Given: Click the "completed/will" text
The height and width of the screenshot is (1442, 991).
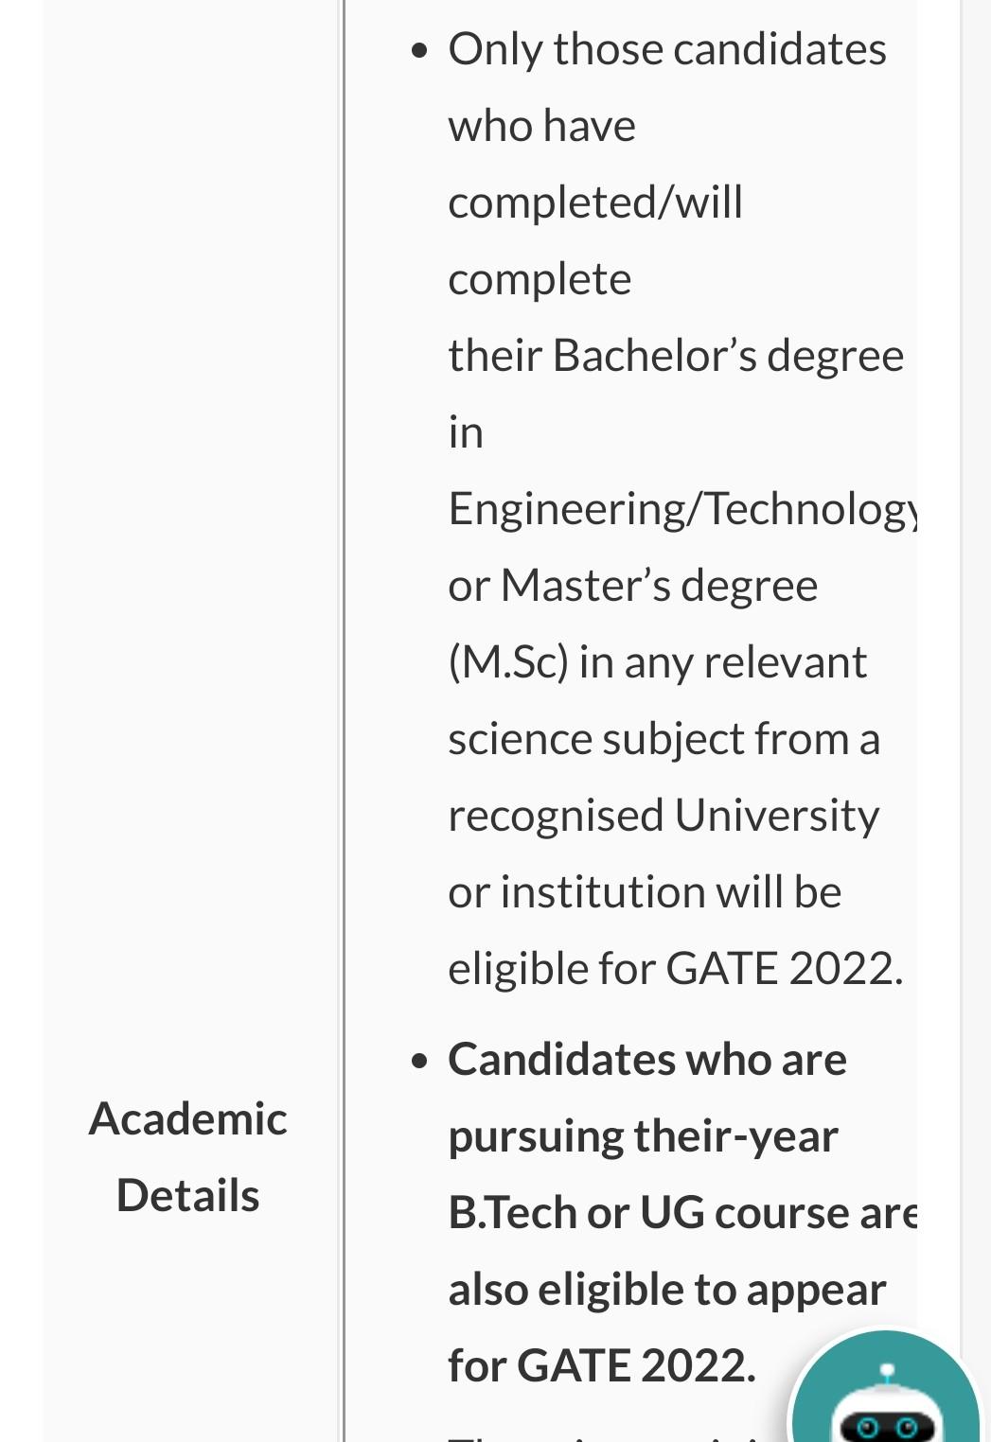Looking at the screenshot, I should [x=595, y=202].
